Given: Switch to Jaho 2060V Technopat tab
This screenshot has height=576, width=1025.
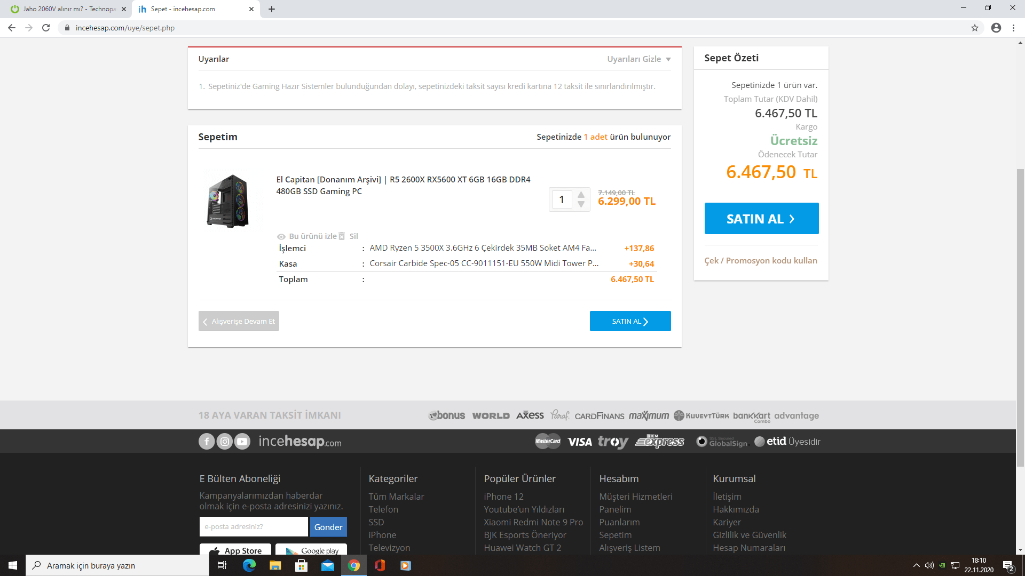Looking at the screenshot, I should click(69, 9).
